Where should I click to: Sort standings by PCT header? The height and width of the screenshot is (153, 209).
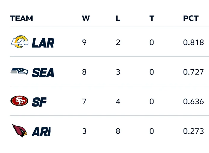tap(191, 18)
